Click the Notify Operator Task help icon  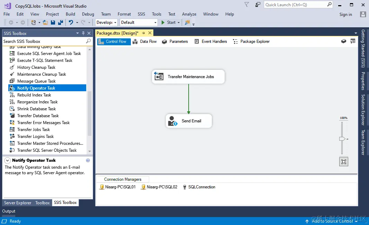coord(88,160)
